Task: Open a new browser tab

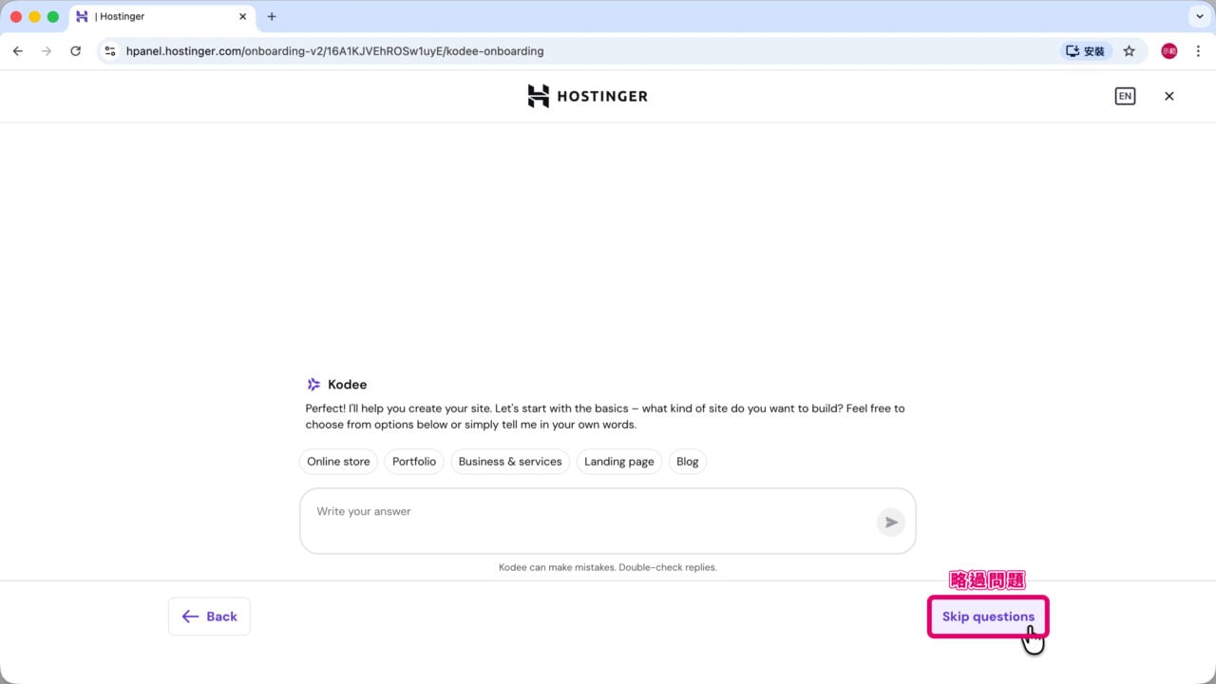Action: tap(272, 16)
